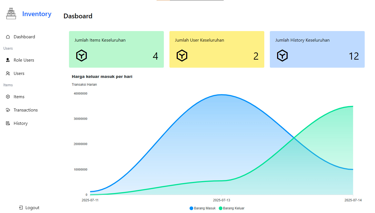Image resolution: width=375 pixels, height=213 pixels.
Task: Click the History document icon in sidebar
Action: [x=8, y=123]
